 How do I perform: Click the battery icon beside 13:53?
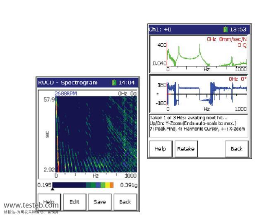click(226, 30)
